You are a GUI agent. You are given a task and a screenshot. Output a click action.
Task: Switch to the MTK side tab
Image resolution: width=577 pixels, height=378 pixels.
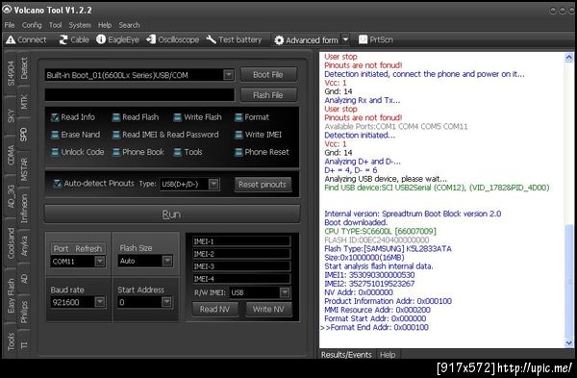[23, 101]
